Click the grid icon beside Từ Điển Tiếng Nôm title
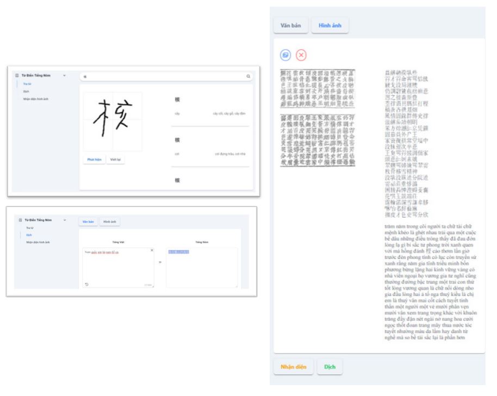This screenshot has width=497, height=396. pos(17,75)
